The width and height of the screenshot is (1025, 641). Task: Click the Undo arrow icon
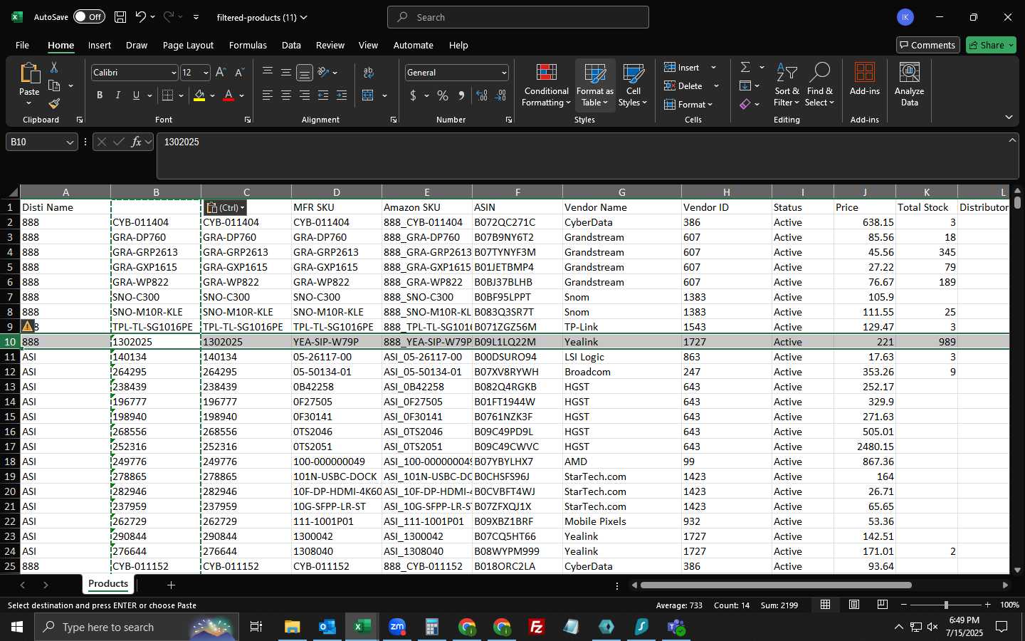141,17
